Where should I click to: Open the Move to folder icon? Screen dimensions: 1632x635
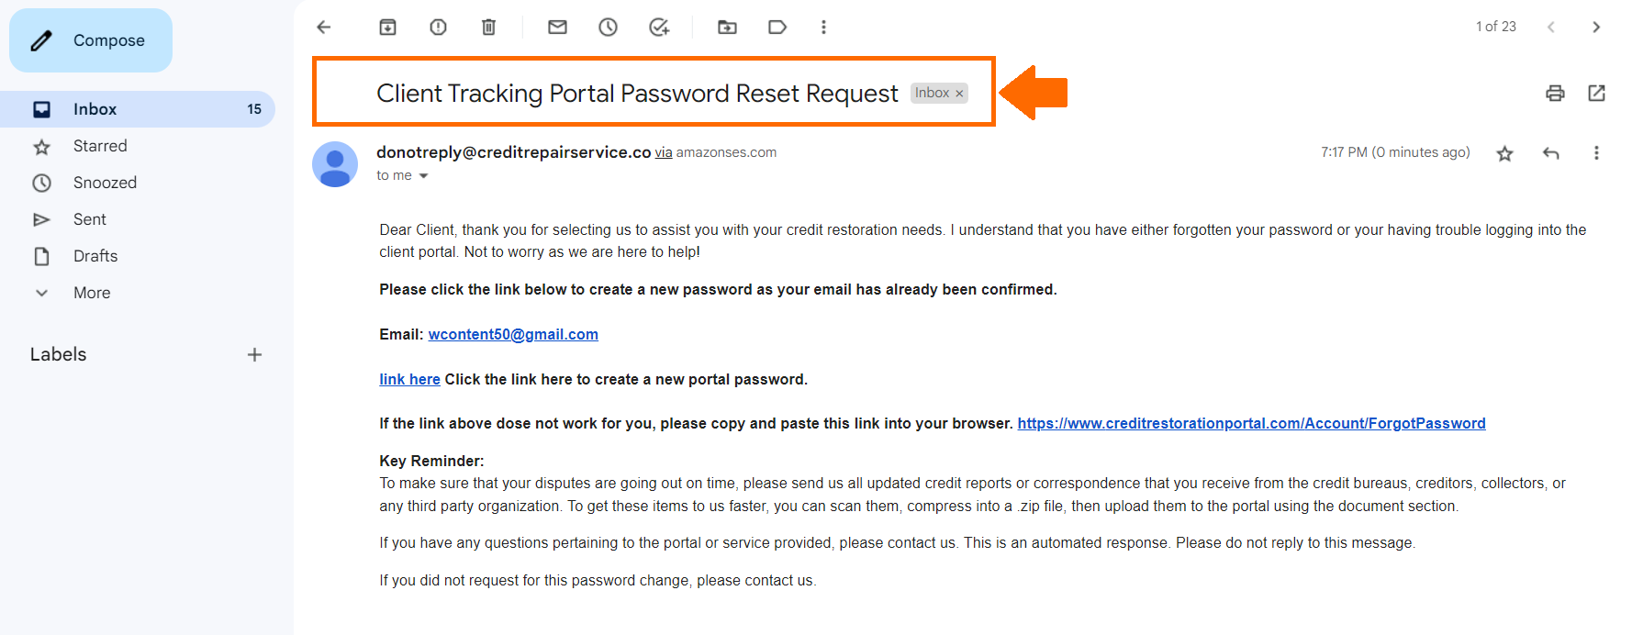(x=727, y=28)
